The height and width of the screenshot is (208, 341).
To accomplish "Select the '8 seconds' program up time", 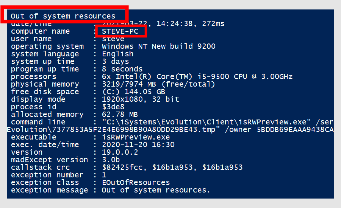I will click(122, 69).
